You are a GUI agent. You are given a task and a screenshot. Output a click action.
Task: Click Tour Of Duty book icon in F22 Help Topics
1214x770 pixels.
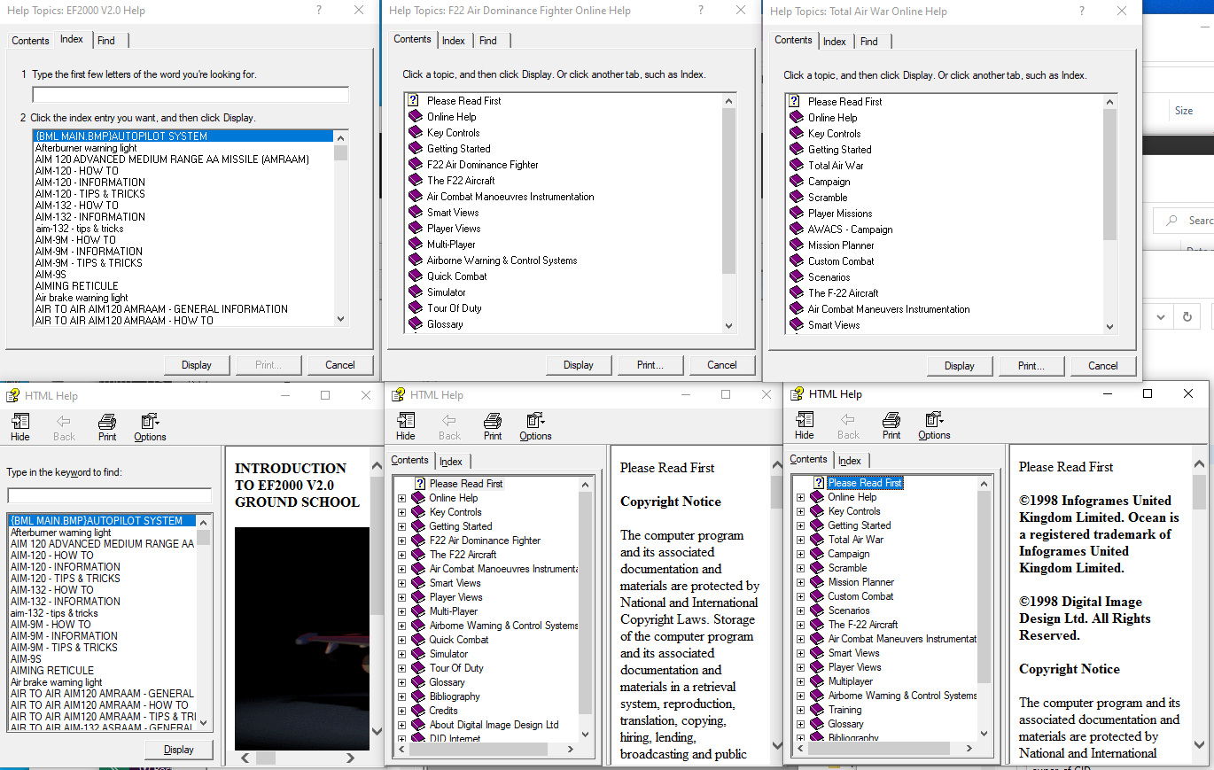[415, 307]
